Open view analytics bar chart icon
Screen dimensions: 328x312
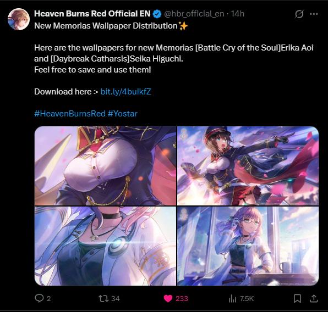coord(232,298)
